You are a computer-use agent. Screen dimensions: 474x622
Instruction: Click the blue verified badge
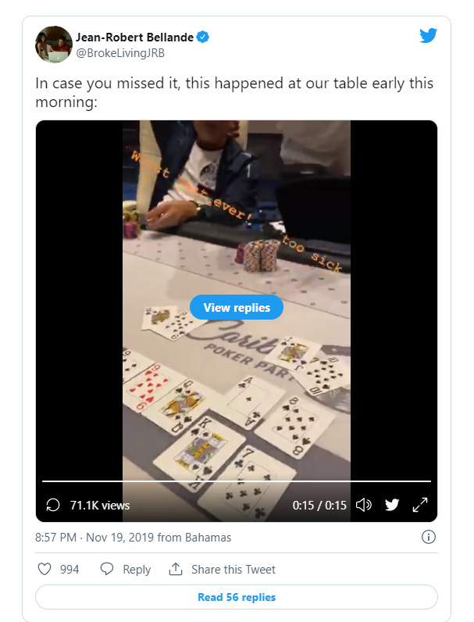[203, 38]
